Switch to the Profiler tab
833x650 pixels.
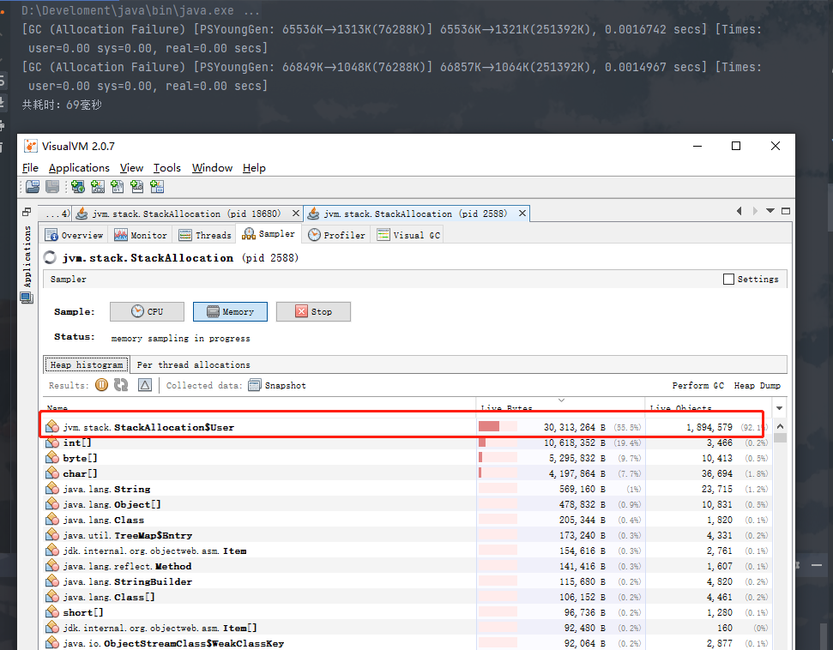point(336,235)
